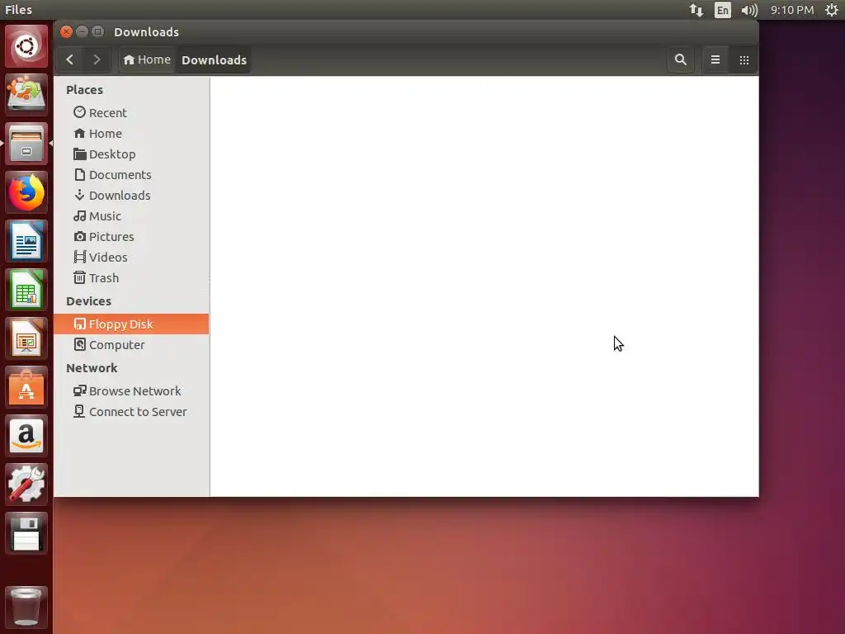This screenshot has width=845, height=634.
Task: Open the En keyboard layout indicator
Action: point(723,10)
